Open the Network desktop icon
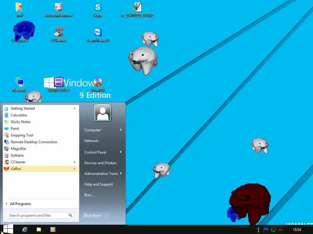This screenshot has width=313, height=234. [19, 85]
